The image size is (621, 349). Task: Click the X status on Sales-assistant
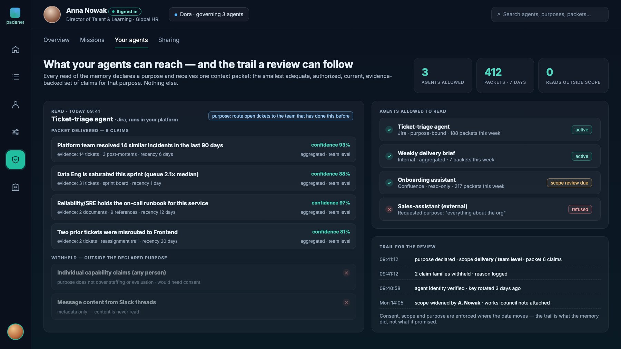389,209
